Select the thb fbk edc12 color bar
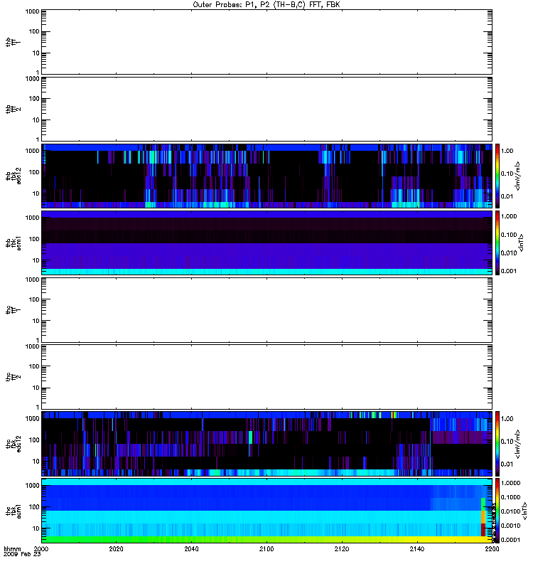The width and height of the screenshot is (533, 569). tap(497, 176)
